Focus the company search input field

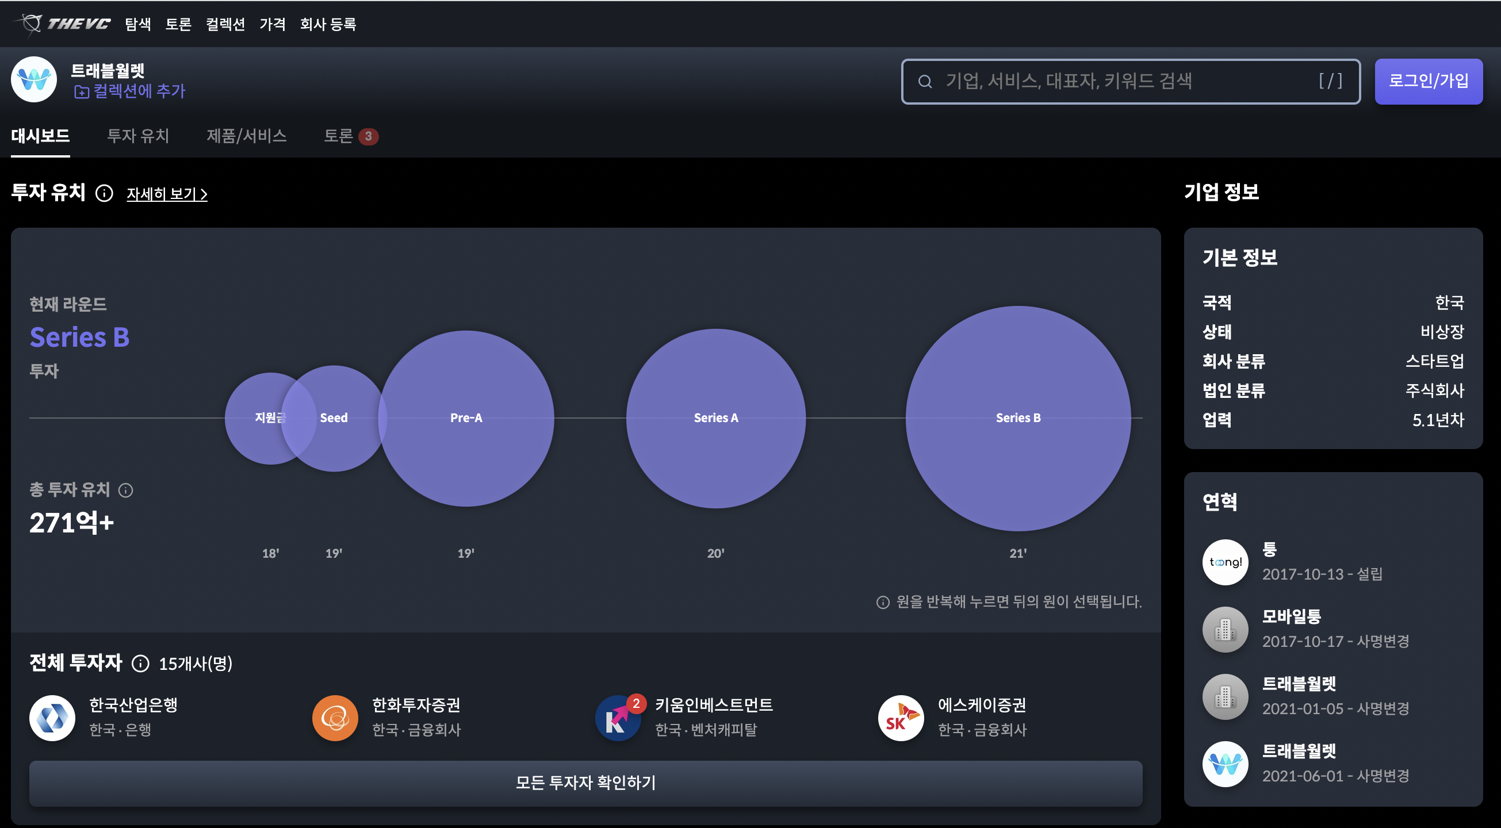(x=1131, y=82)
